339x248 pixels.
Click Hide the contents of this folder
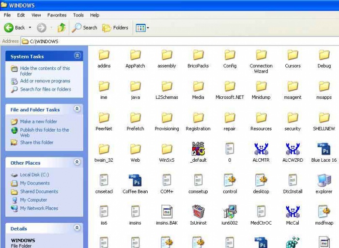[45, 71]
